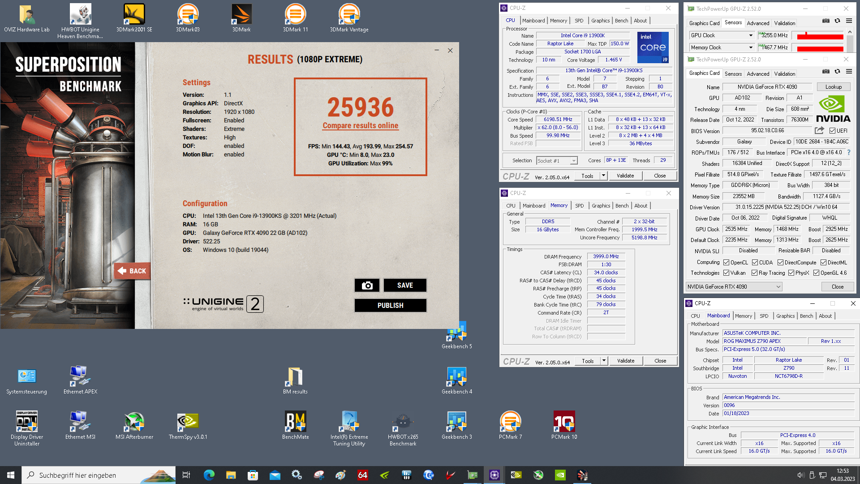Open ThermSpy v3.0.1 shortcut
This screenshot has width=860, height=484.
188,426
